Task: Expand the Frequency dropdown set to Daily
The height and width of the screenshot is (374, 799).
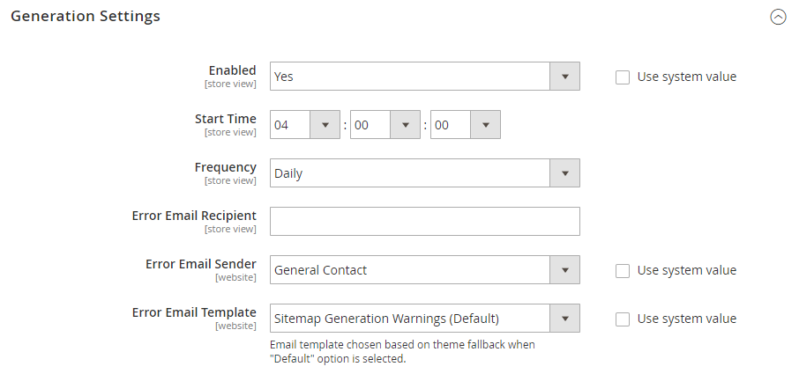Action: point(424,173)
